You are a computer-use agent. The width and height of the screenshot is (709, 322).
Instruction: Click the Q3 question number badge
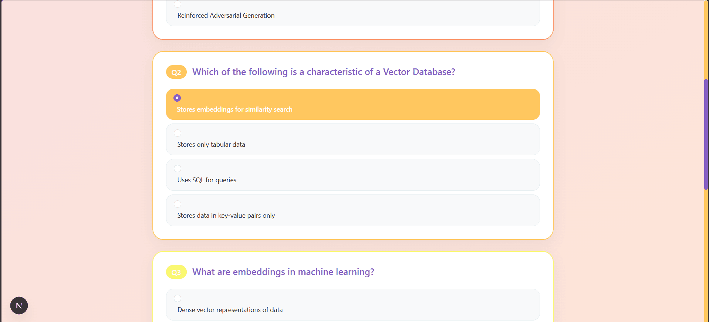pyautogui.click(x=176, y=272)
